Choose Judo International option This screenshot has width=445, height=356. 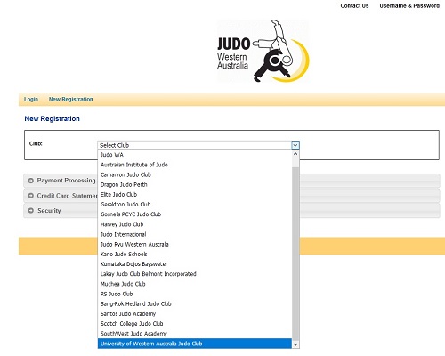click(x=195, y=234)
